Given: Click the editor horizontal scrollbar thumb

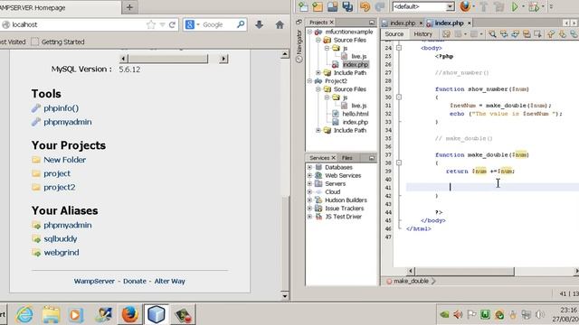Looking at the screenshot, I should [464, 271].
